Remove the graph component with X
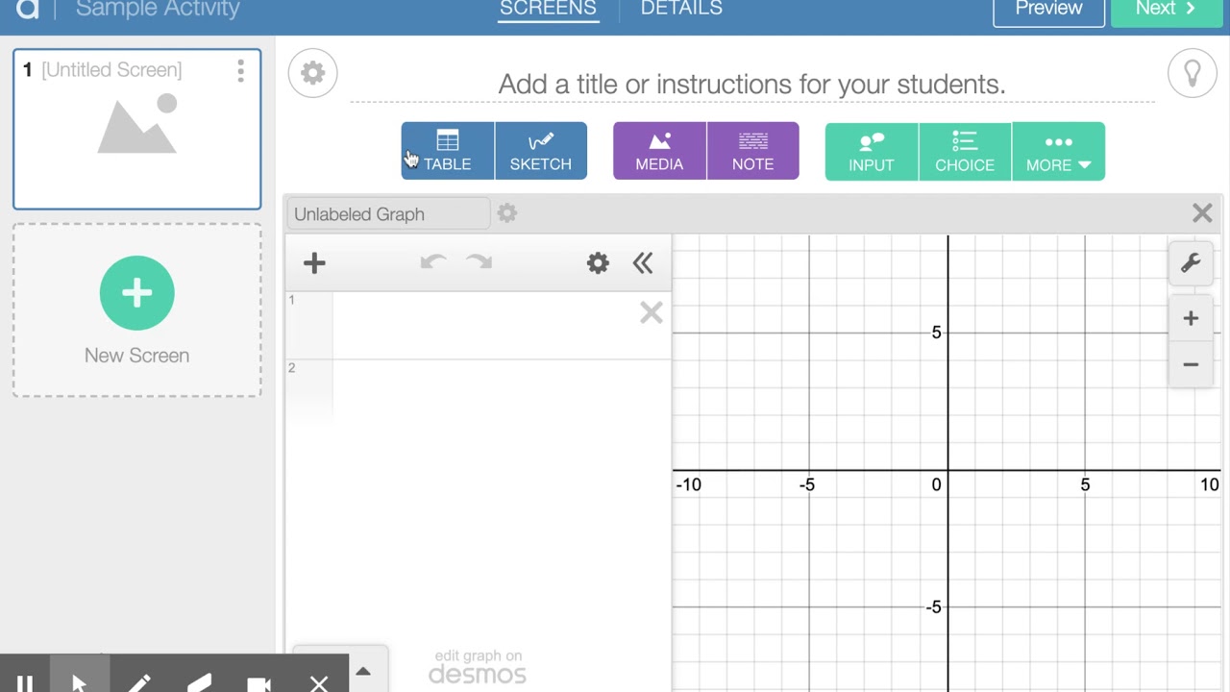The height and width of the screenshot is (692, 1230). coord(1202,213)
